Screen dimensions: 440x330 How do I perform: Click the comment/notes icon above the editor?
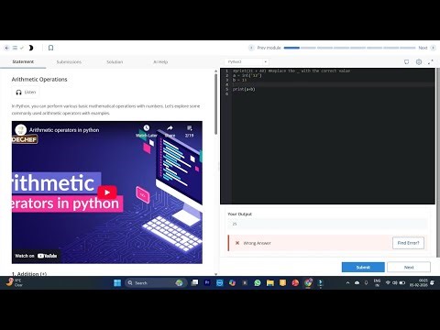click(406, 62)
